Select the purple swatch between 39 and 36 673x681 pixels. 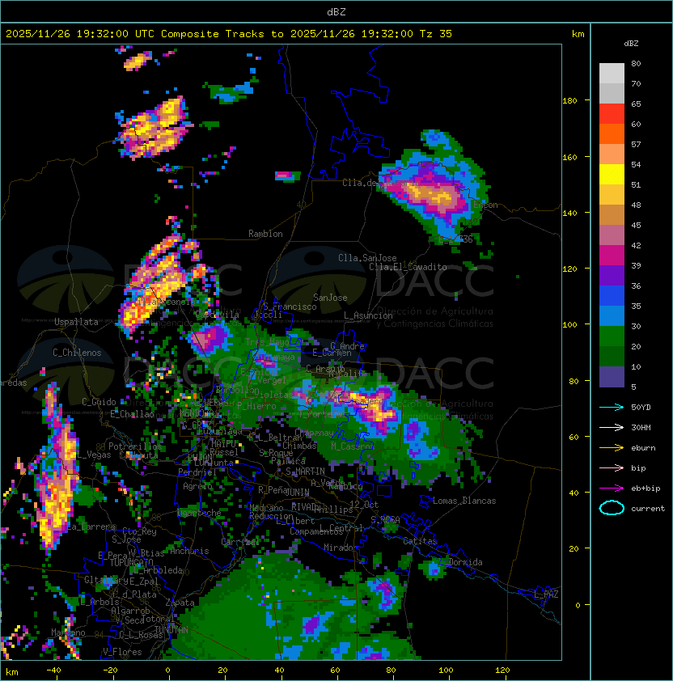pos(612,275)
